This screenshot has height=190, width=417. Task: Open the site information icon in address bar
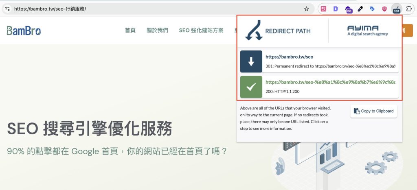(x=7, y=9)
